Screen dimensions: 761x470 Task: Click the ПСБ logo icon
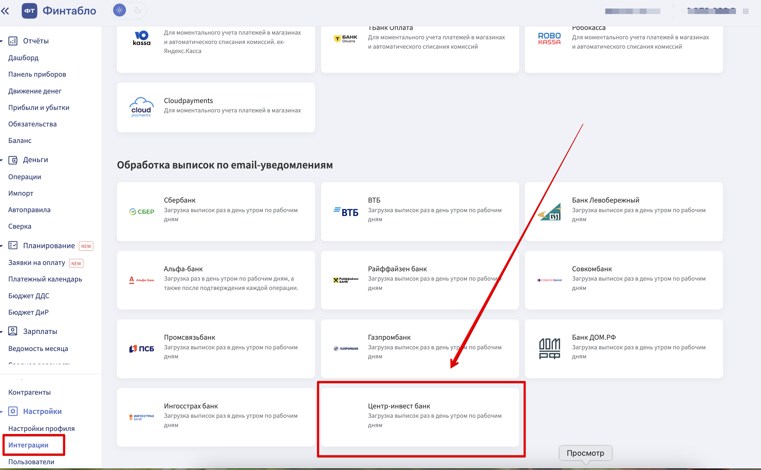click(x=142, y=349)
